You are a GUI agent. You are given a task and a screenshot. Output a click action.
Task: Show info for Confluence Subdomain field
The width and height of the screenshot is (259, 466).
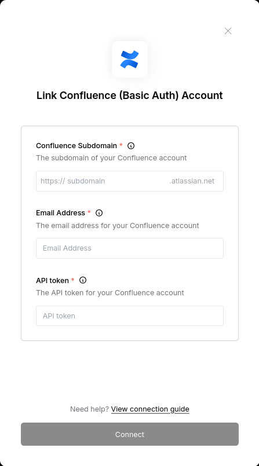coord(131,146)
